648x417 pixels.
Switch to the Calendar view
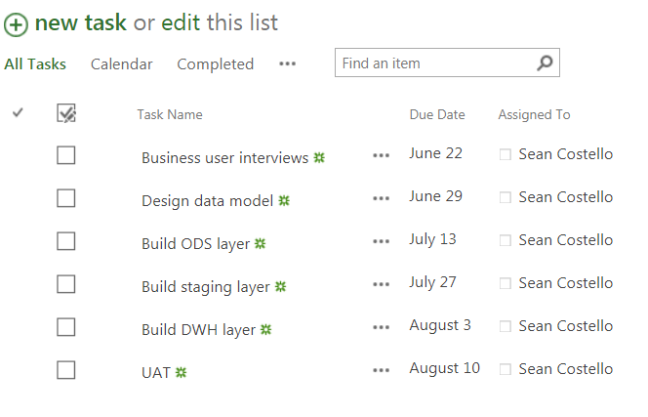tap(121, 64)
